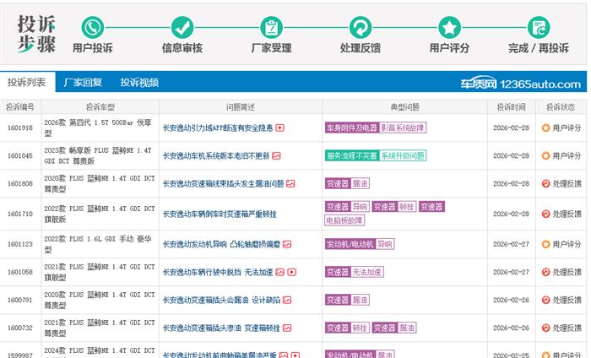Click the 完成/再投诉 step icon

539,27
